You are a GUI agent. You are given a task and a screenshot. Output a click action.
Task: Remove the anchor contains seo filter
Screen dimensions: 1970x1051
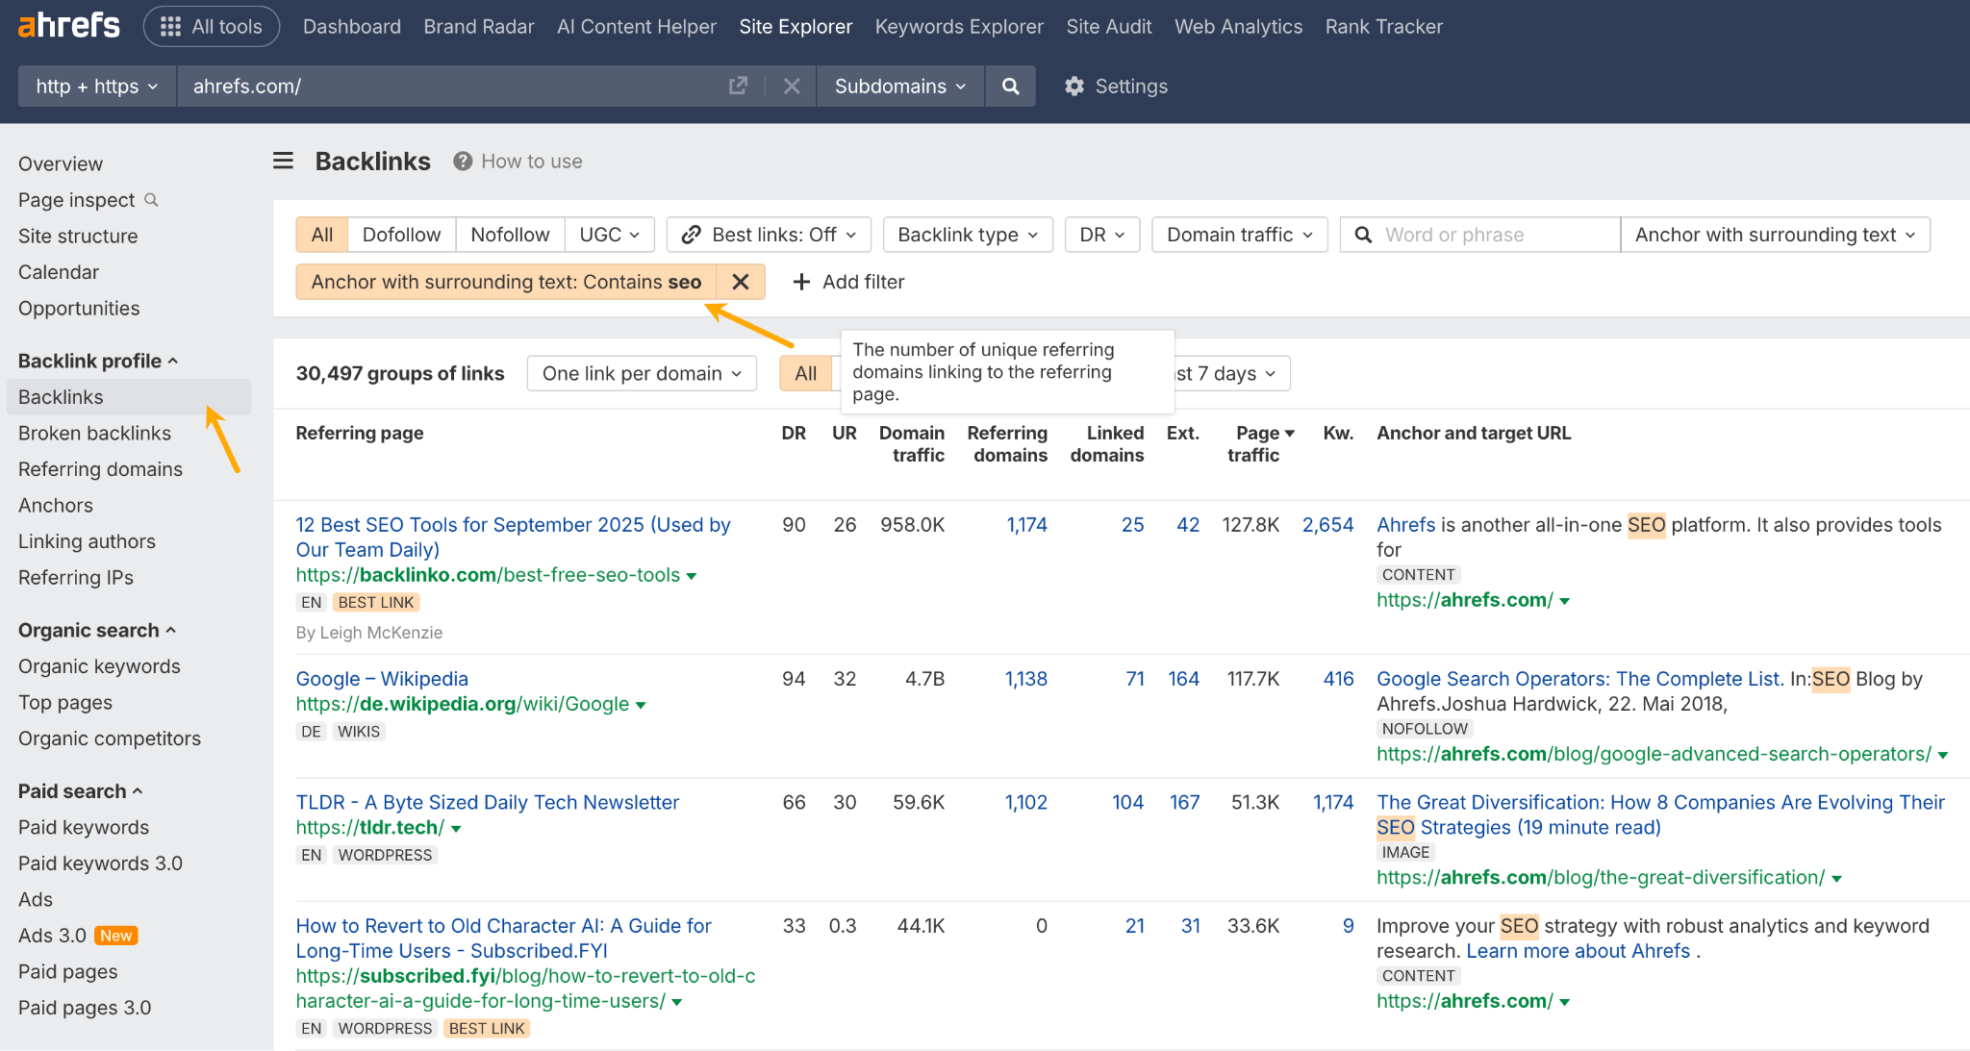tap(741, 281)
